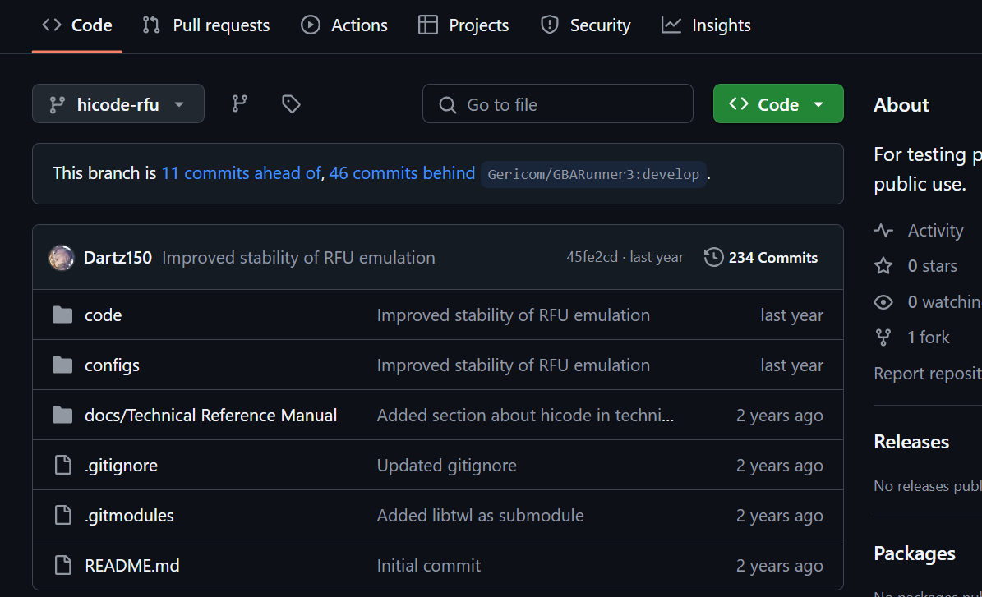The height and width of the screenshot is (597, 982).
Task: Expand the hicode-rfu branch dropdown
Action: pos(118,104)
